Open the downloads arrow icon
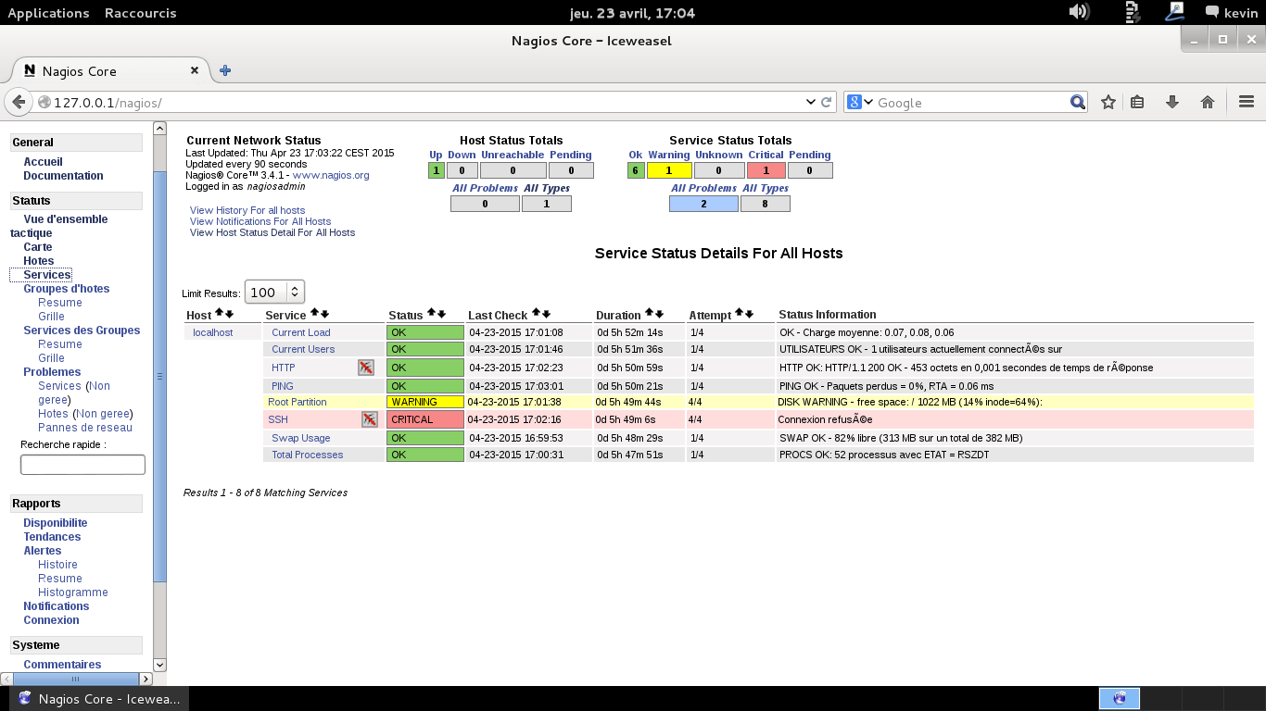The image size is (1266, 711). tap(1171, 102)
